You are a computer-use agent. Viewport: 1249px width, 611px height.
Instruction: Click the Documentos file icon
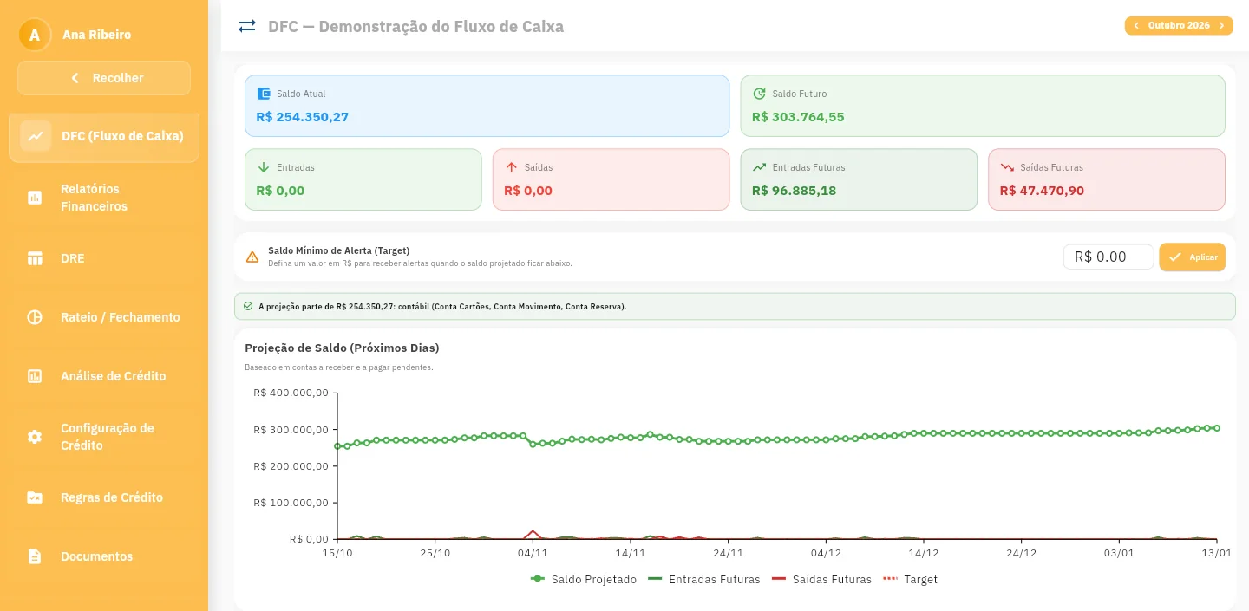35,556
